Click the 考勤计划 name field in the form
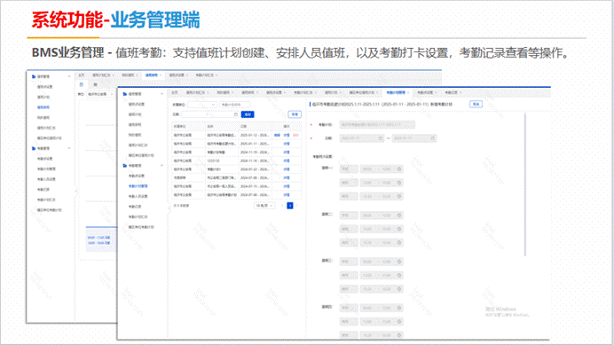This screenshot has height=345, width=614. 377,125
